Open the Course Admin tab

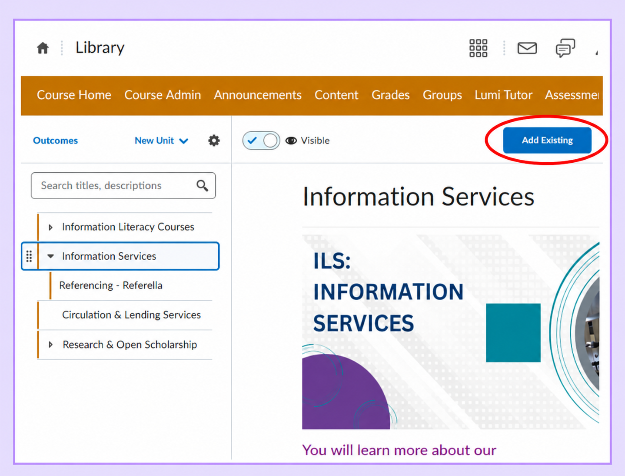[x=163, y=95]
